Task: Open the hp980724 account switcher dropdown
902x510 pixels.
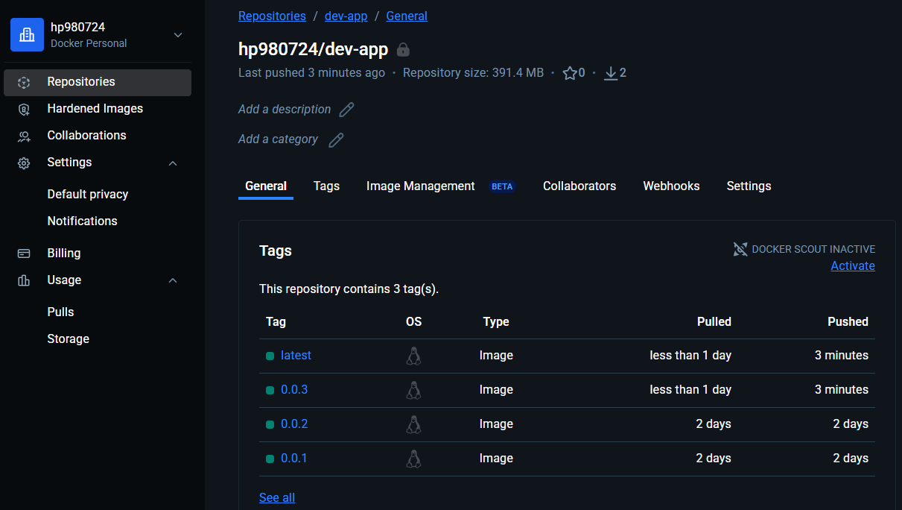Action: click(x=178, y=34)
